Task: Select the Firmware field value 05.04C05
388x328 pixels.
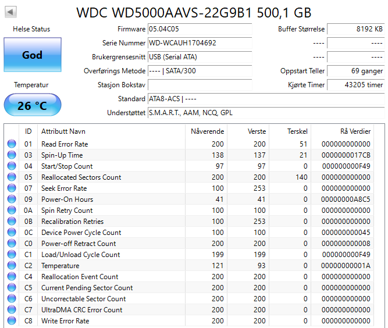Action: (x=200, y=29)
